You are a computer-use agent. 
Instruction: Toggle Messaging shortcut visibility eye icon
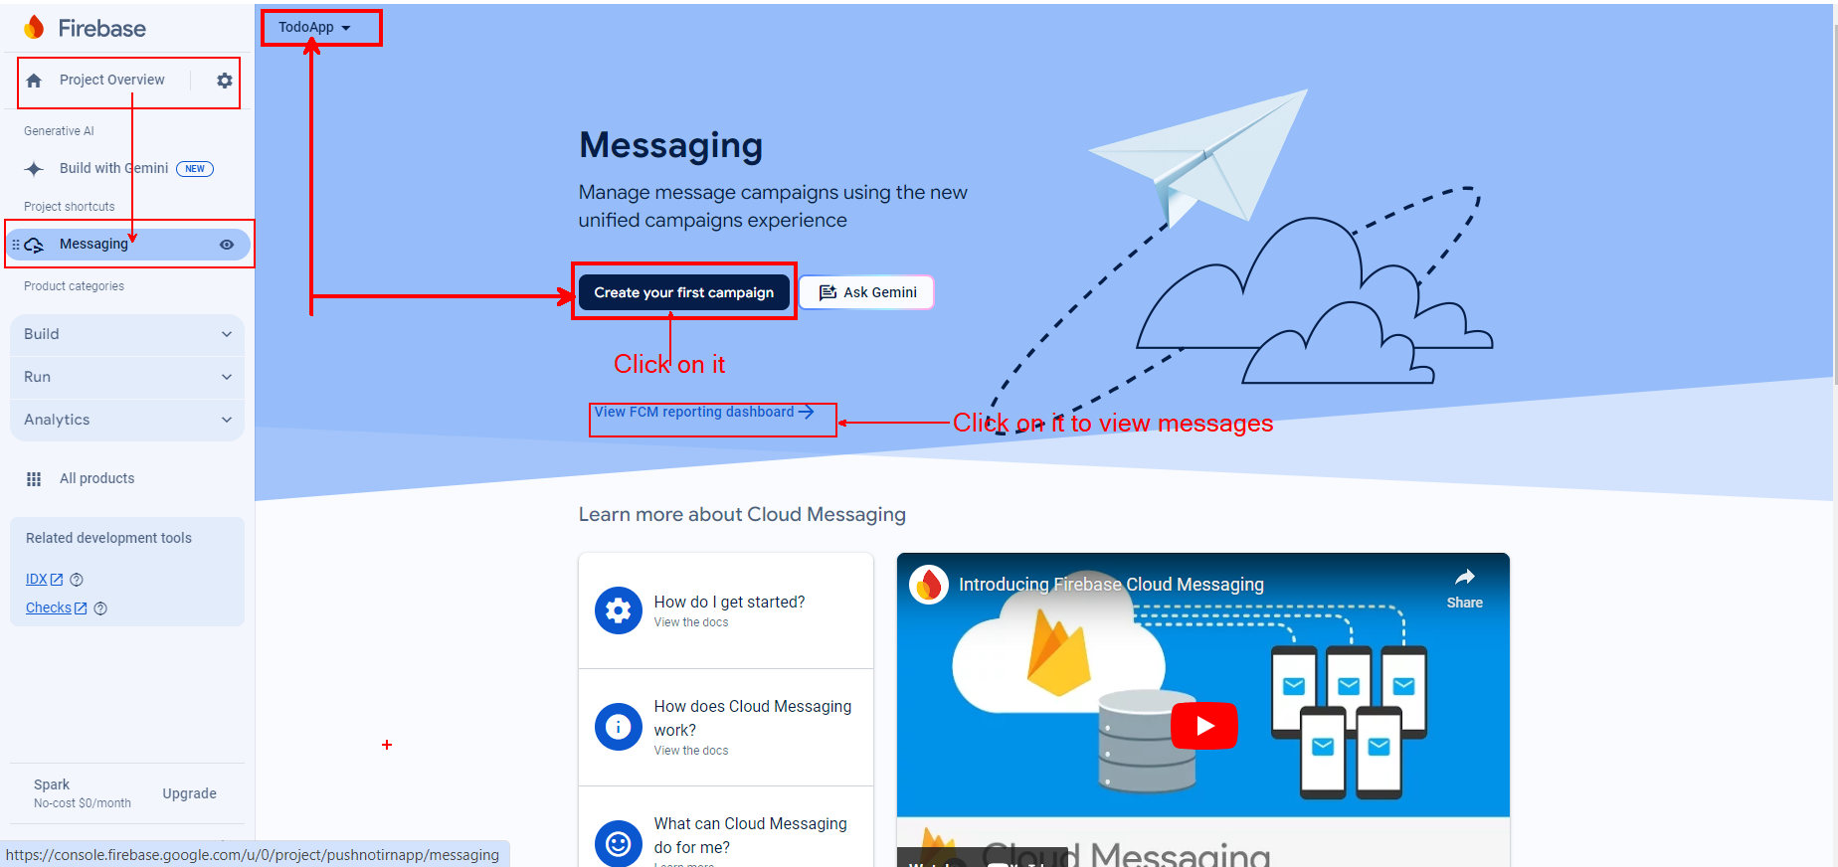pos(227,245)
